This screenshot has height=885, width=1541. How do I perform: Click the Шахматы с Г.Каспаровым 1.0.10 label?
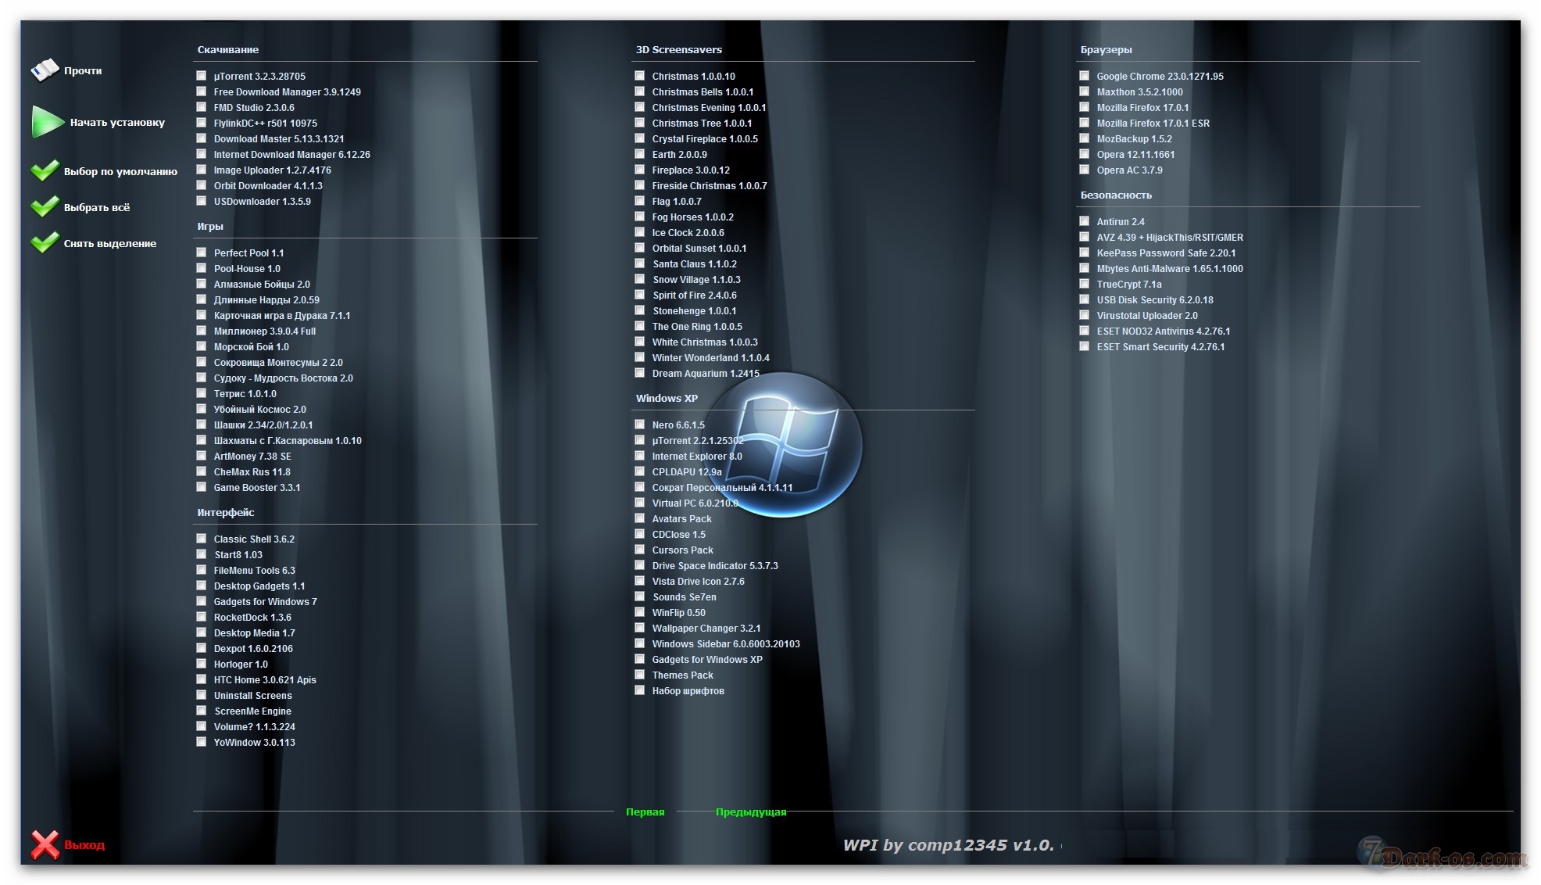click(x=288, y=441)
